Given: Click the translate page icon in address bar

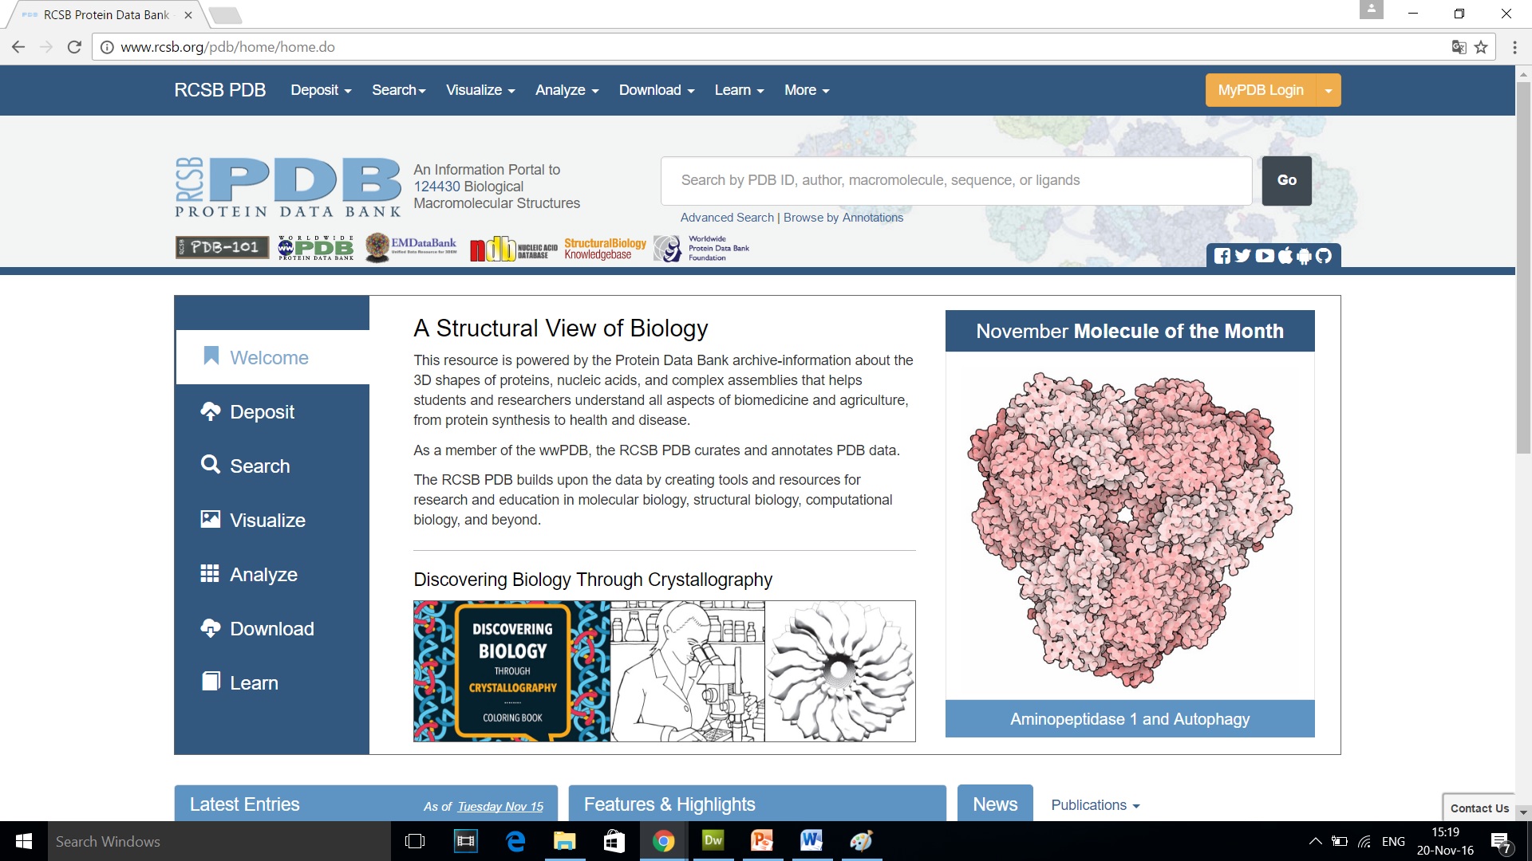Looking at the screenshot, I should 1459,47.
